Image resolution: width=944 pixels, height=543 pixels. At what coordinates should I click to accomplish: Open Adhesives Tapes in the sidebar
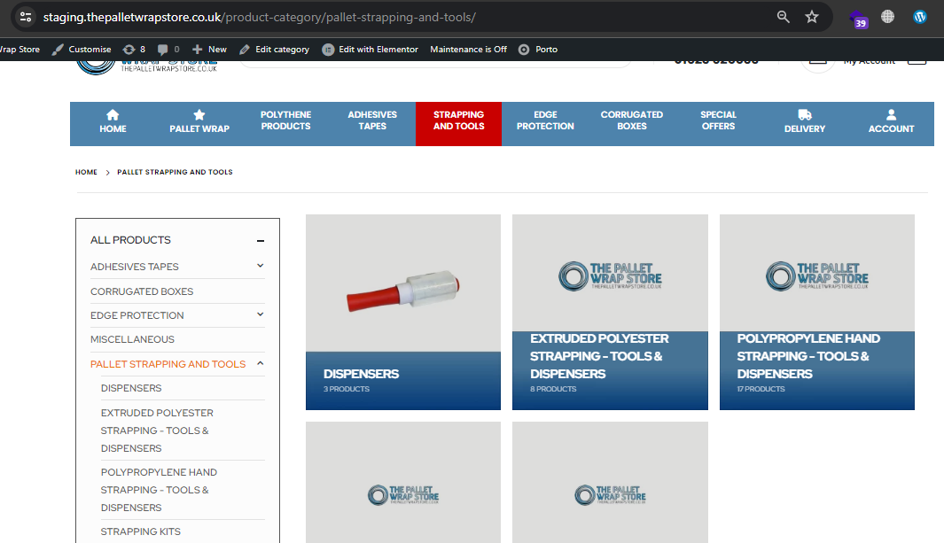tap(134, 267)
